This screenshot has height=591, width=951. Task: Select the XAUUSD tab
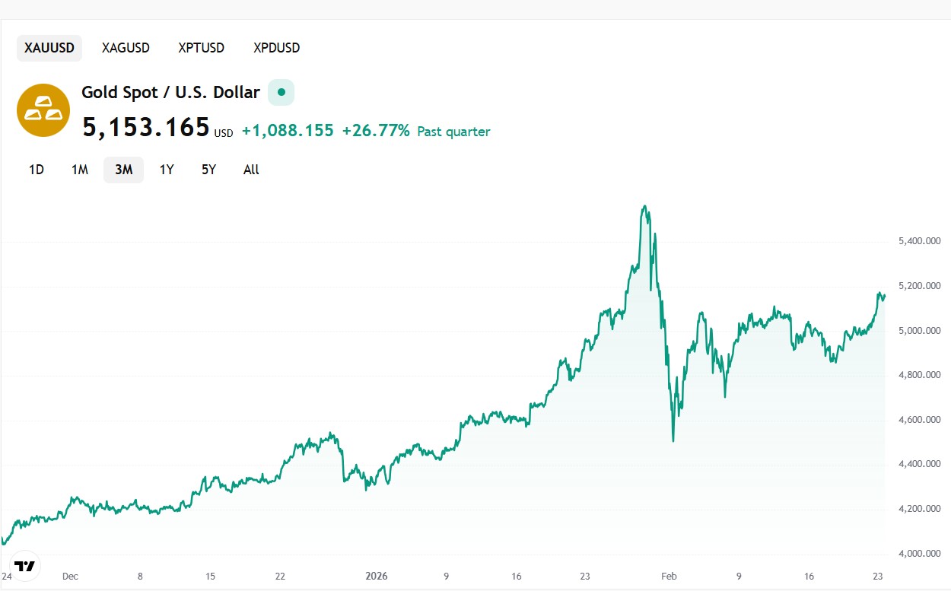(x=49, y=48)
